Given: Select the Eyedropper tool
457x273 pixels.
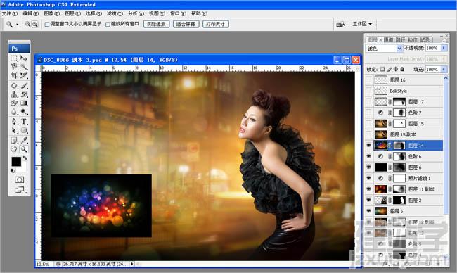Looking at the screenshot, I should pos(24,141).
